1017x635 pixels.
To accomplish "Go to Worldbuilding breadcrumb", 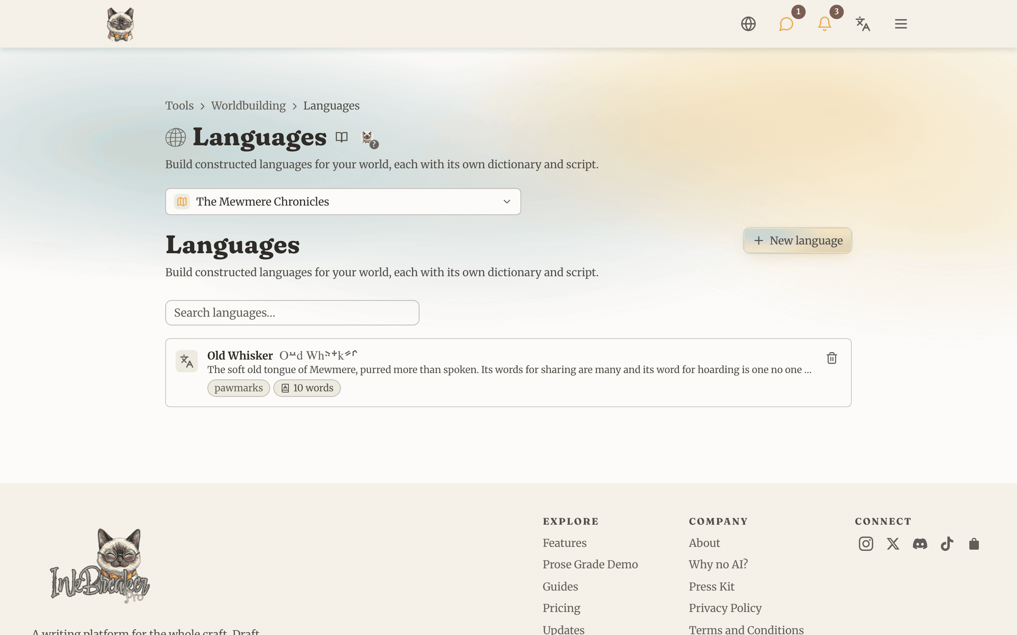I will point(248,106).
